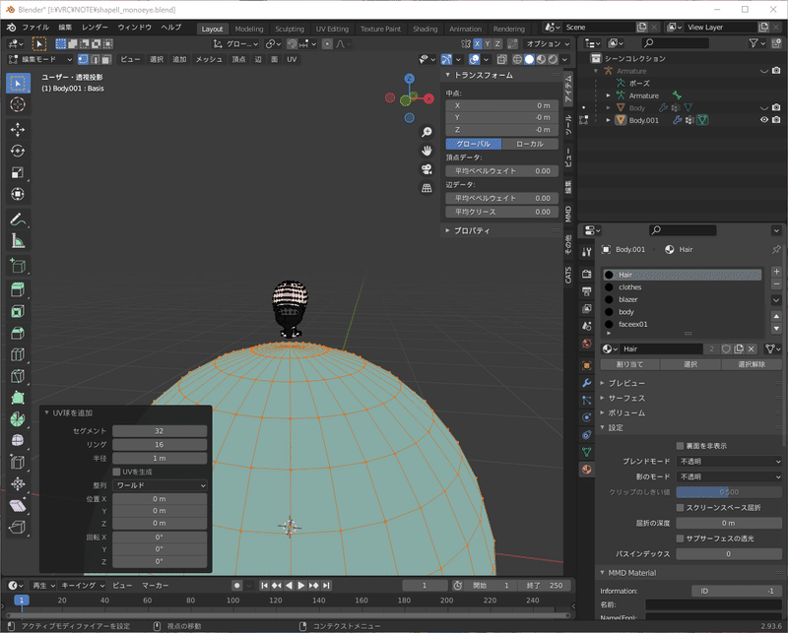Screen dimensions: 788x633
Task: Select the Smooth vertices tool
Action: (18, 441)
